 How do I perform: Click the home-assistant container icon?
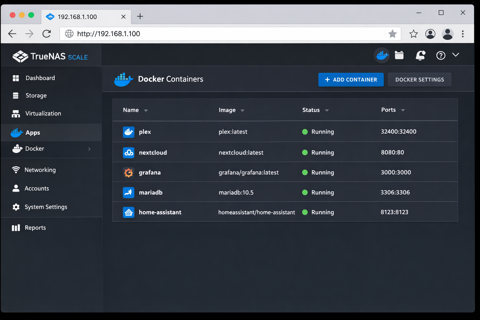click(x=128, y=212)
